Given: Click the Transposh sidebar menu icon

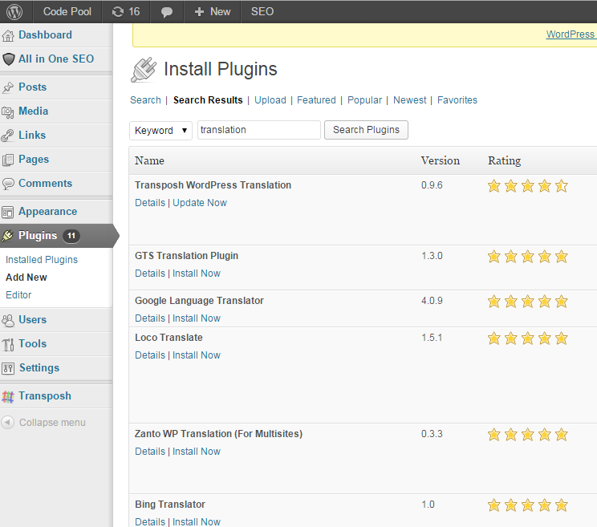Looking at the screenshot, I should 9,396.
